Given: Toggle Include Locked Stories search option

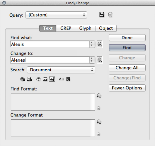Looking at the screenshot, I should 30,79.
